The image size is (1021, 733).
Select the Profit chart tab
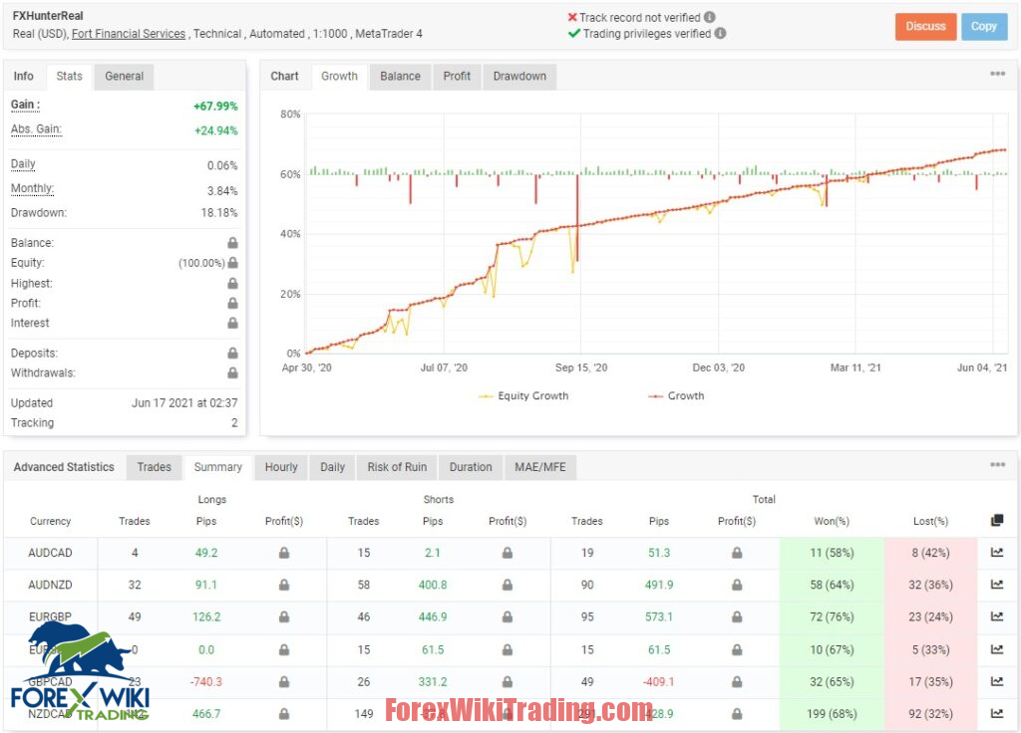[457, 76]
